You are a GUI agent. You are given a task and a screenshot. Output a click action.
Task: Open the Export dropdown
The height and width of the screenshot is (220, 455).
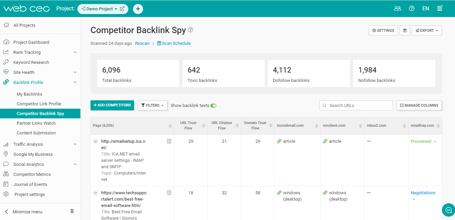[x=427, y=30]
